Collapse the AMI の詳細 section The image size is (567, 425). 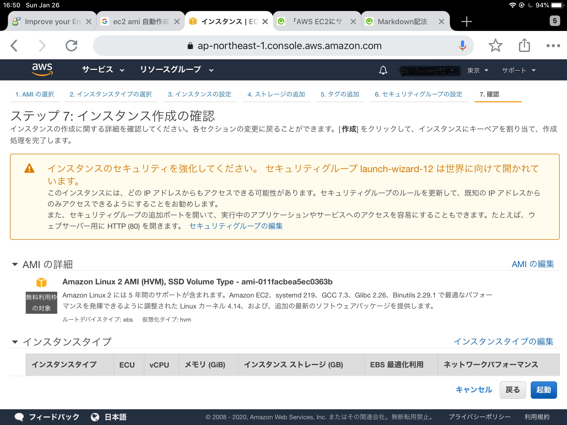[x=15, y=264]
